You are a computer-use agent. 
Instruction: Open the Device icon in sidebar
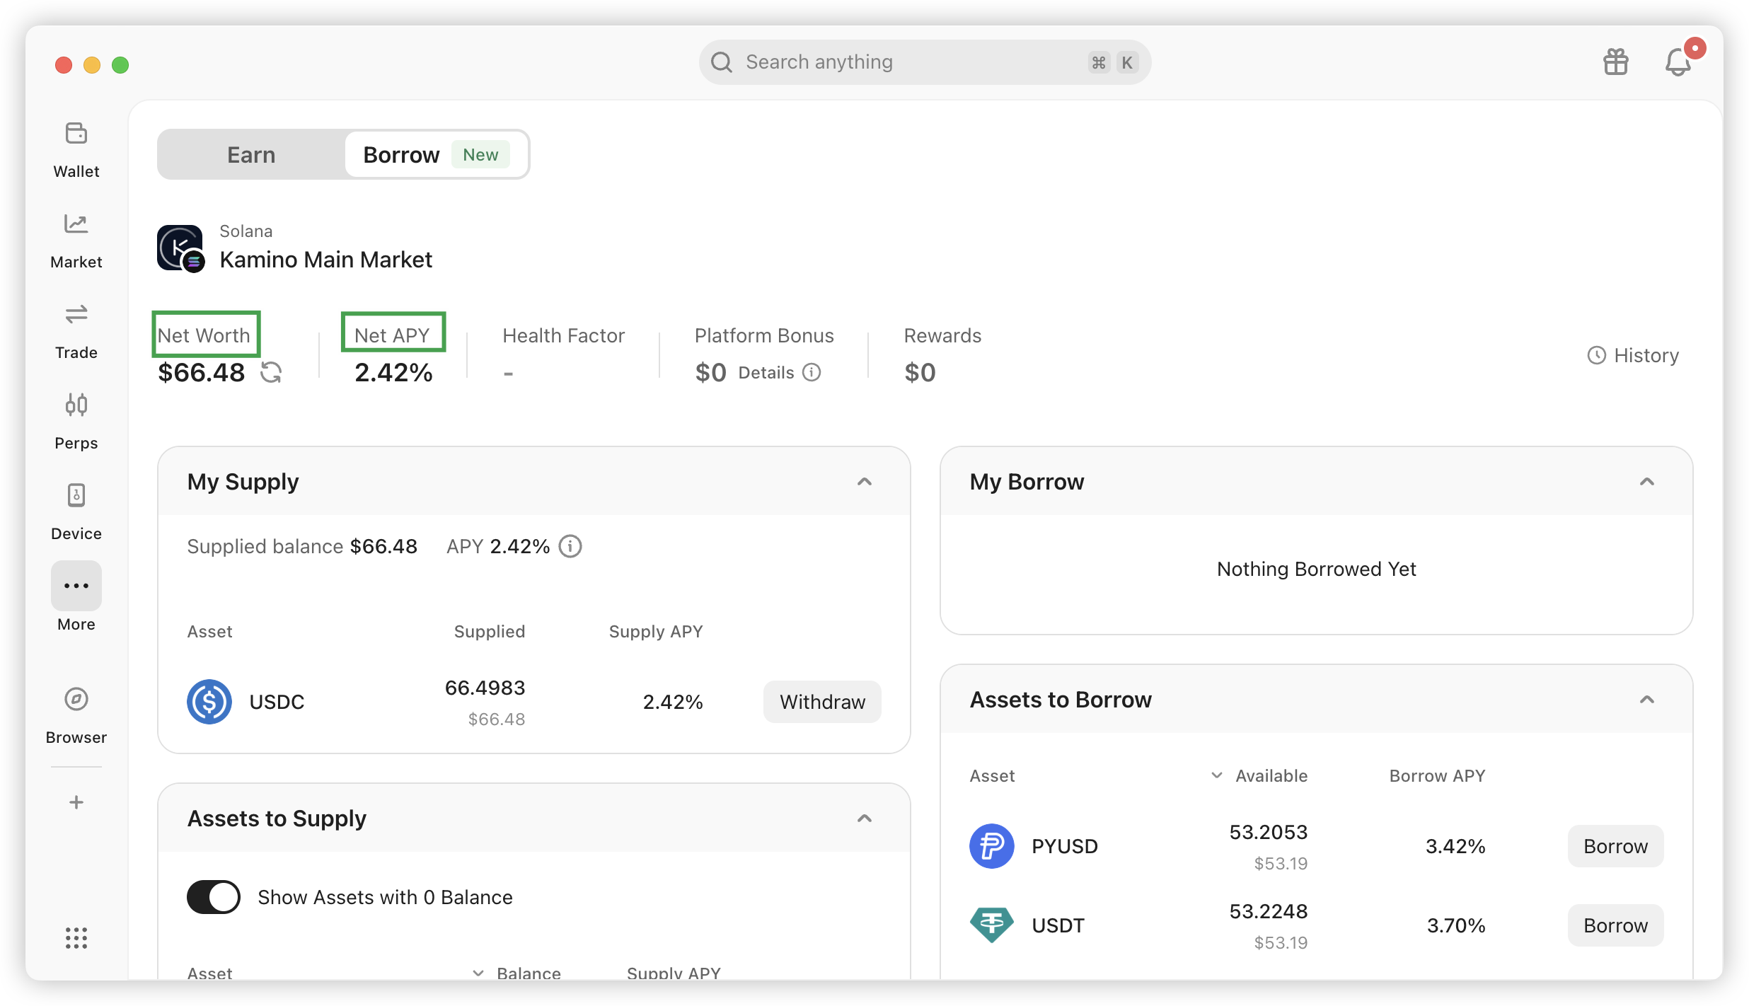pyautogui.click(x=76, y=495)
